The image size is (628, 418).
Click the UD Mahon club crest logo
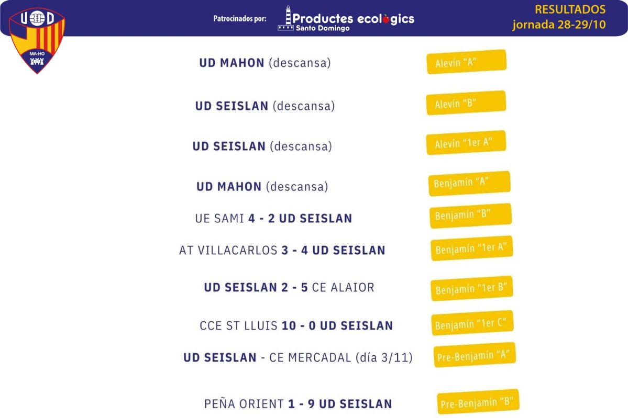(37, 41)
